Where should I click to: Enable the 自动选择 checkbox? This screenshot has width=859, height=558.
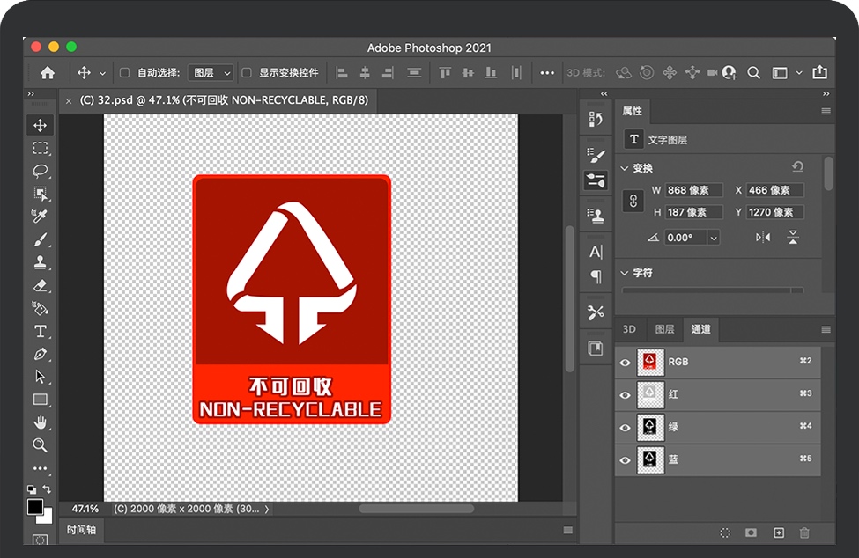pyautogui.click(x=124, y=73)
